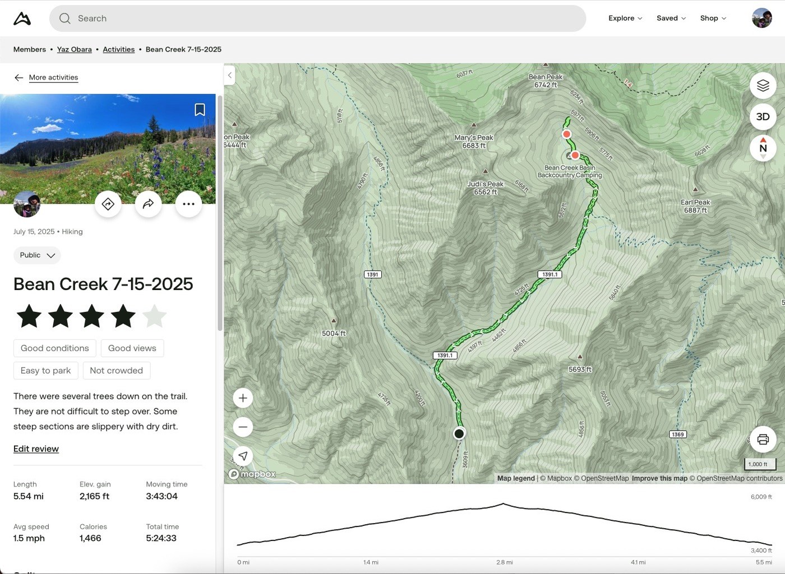
Task: Share this activity via the arrow icon
Action: click(x=148, y=204)
